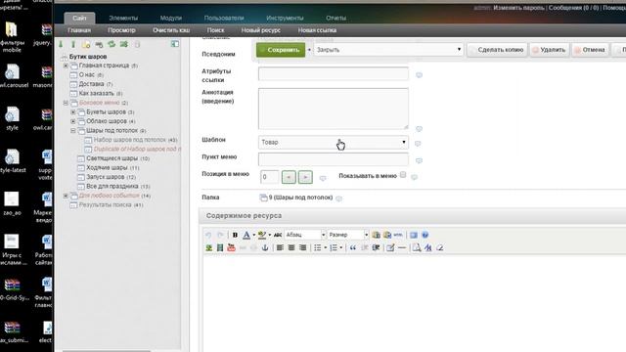Center align text in the editor

(291, 247)
